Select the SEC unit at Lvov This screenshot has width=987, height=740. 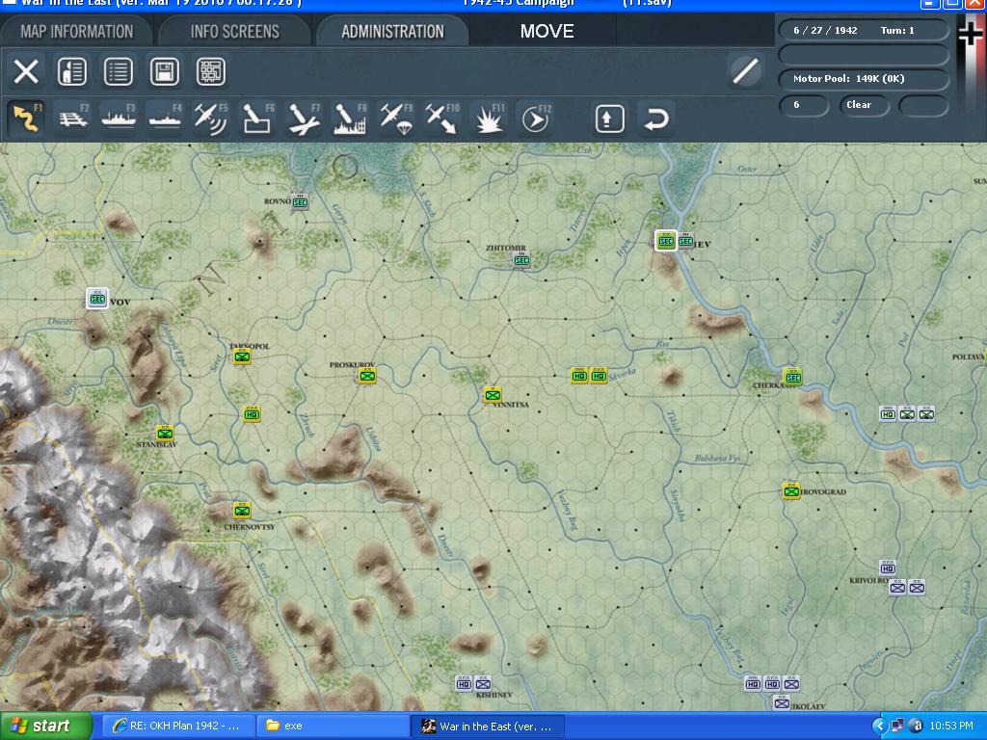(x=97, y=299)
